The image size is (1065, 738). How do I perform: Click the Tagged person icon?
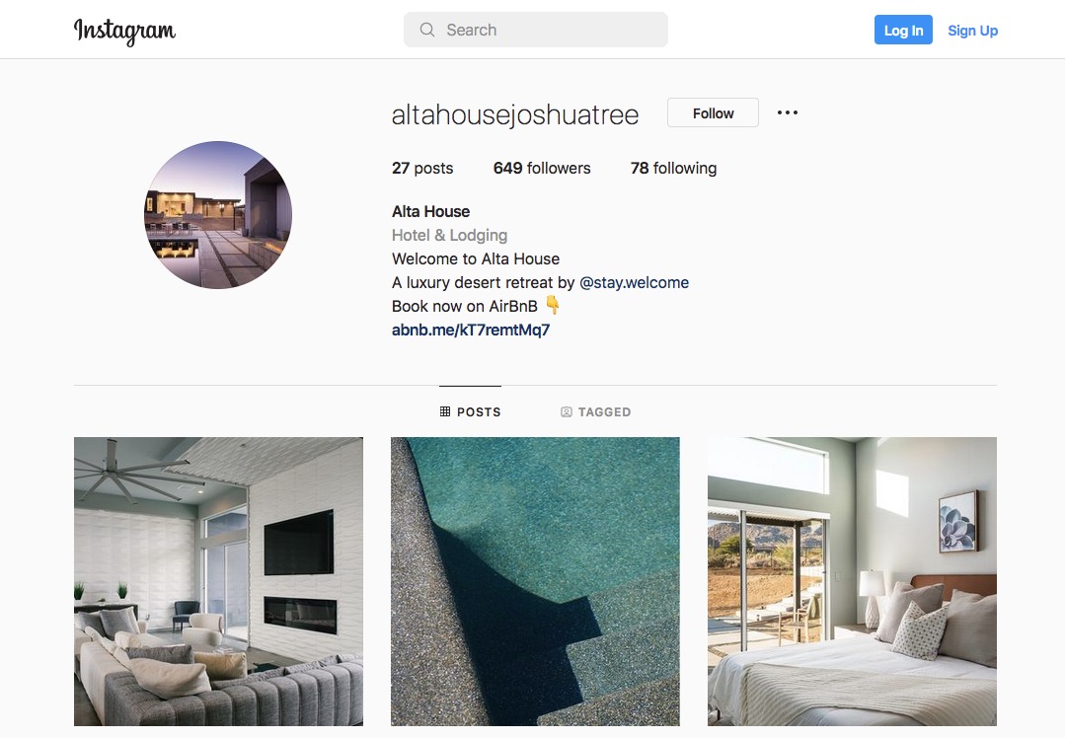(566, 412)
